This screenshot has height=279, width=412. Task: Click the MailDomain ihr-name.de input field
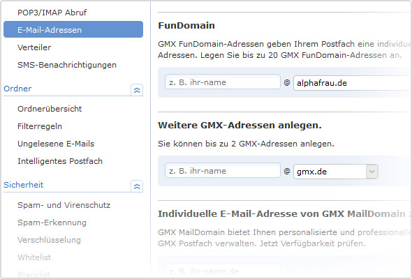pos(223,271)
